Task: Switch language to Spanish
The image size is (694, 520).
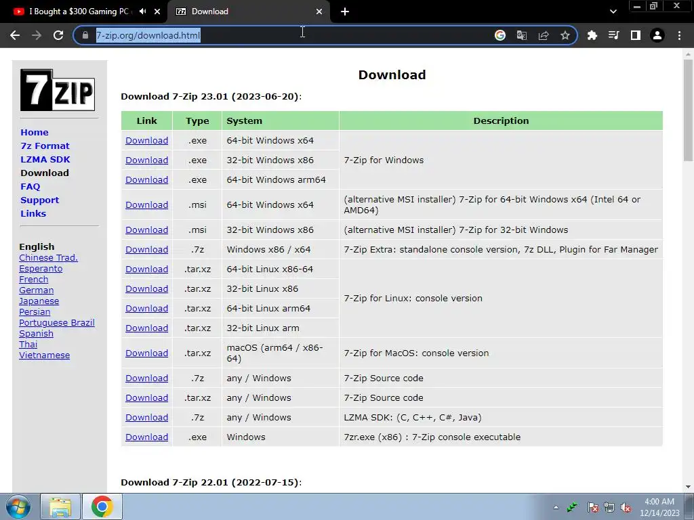Action: click(37, 333)
